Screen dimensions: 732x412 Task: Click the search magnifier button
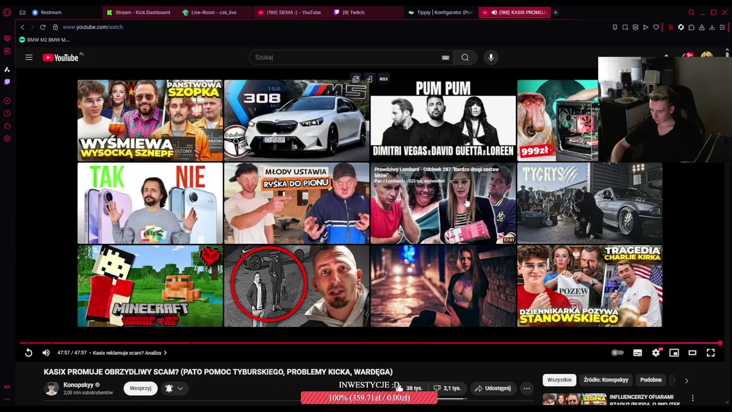click(x=465, y=57)
